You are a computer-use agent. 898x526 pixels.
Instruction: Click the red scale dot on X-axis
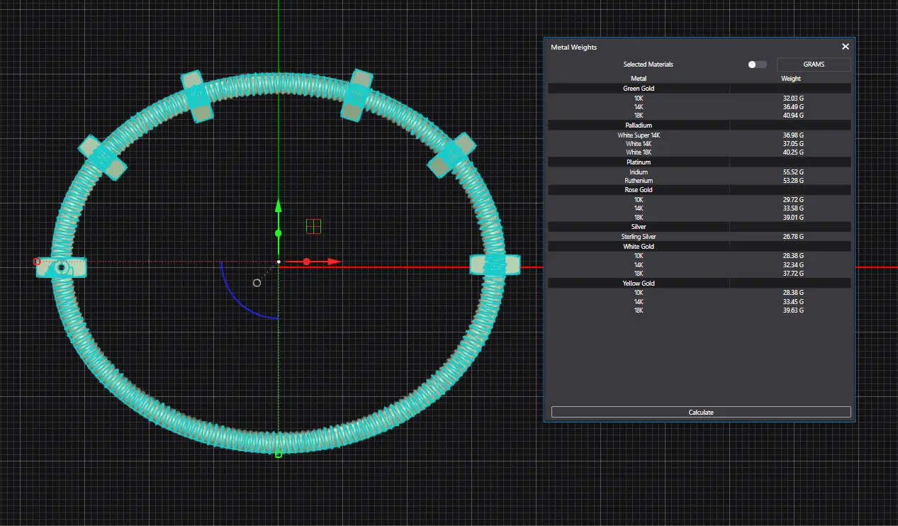pyautogui.click(x=307, y=262)
